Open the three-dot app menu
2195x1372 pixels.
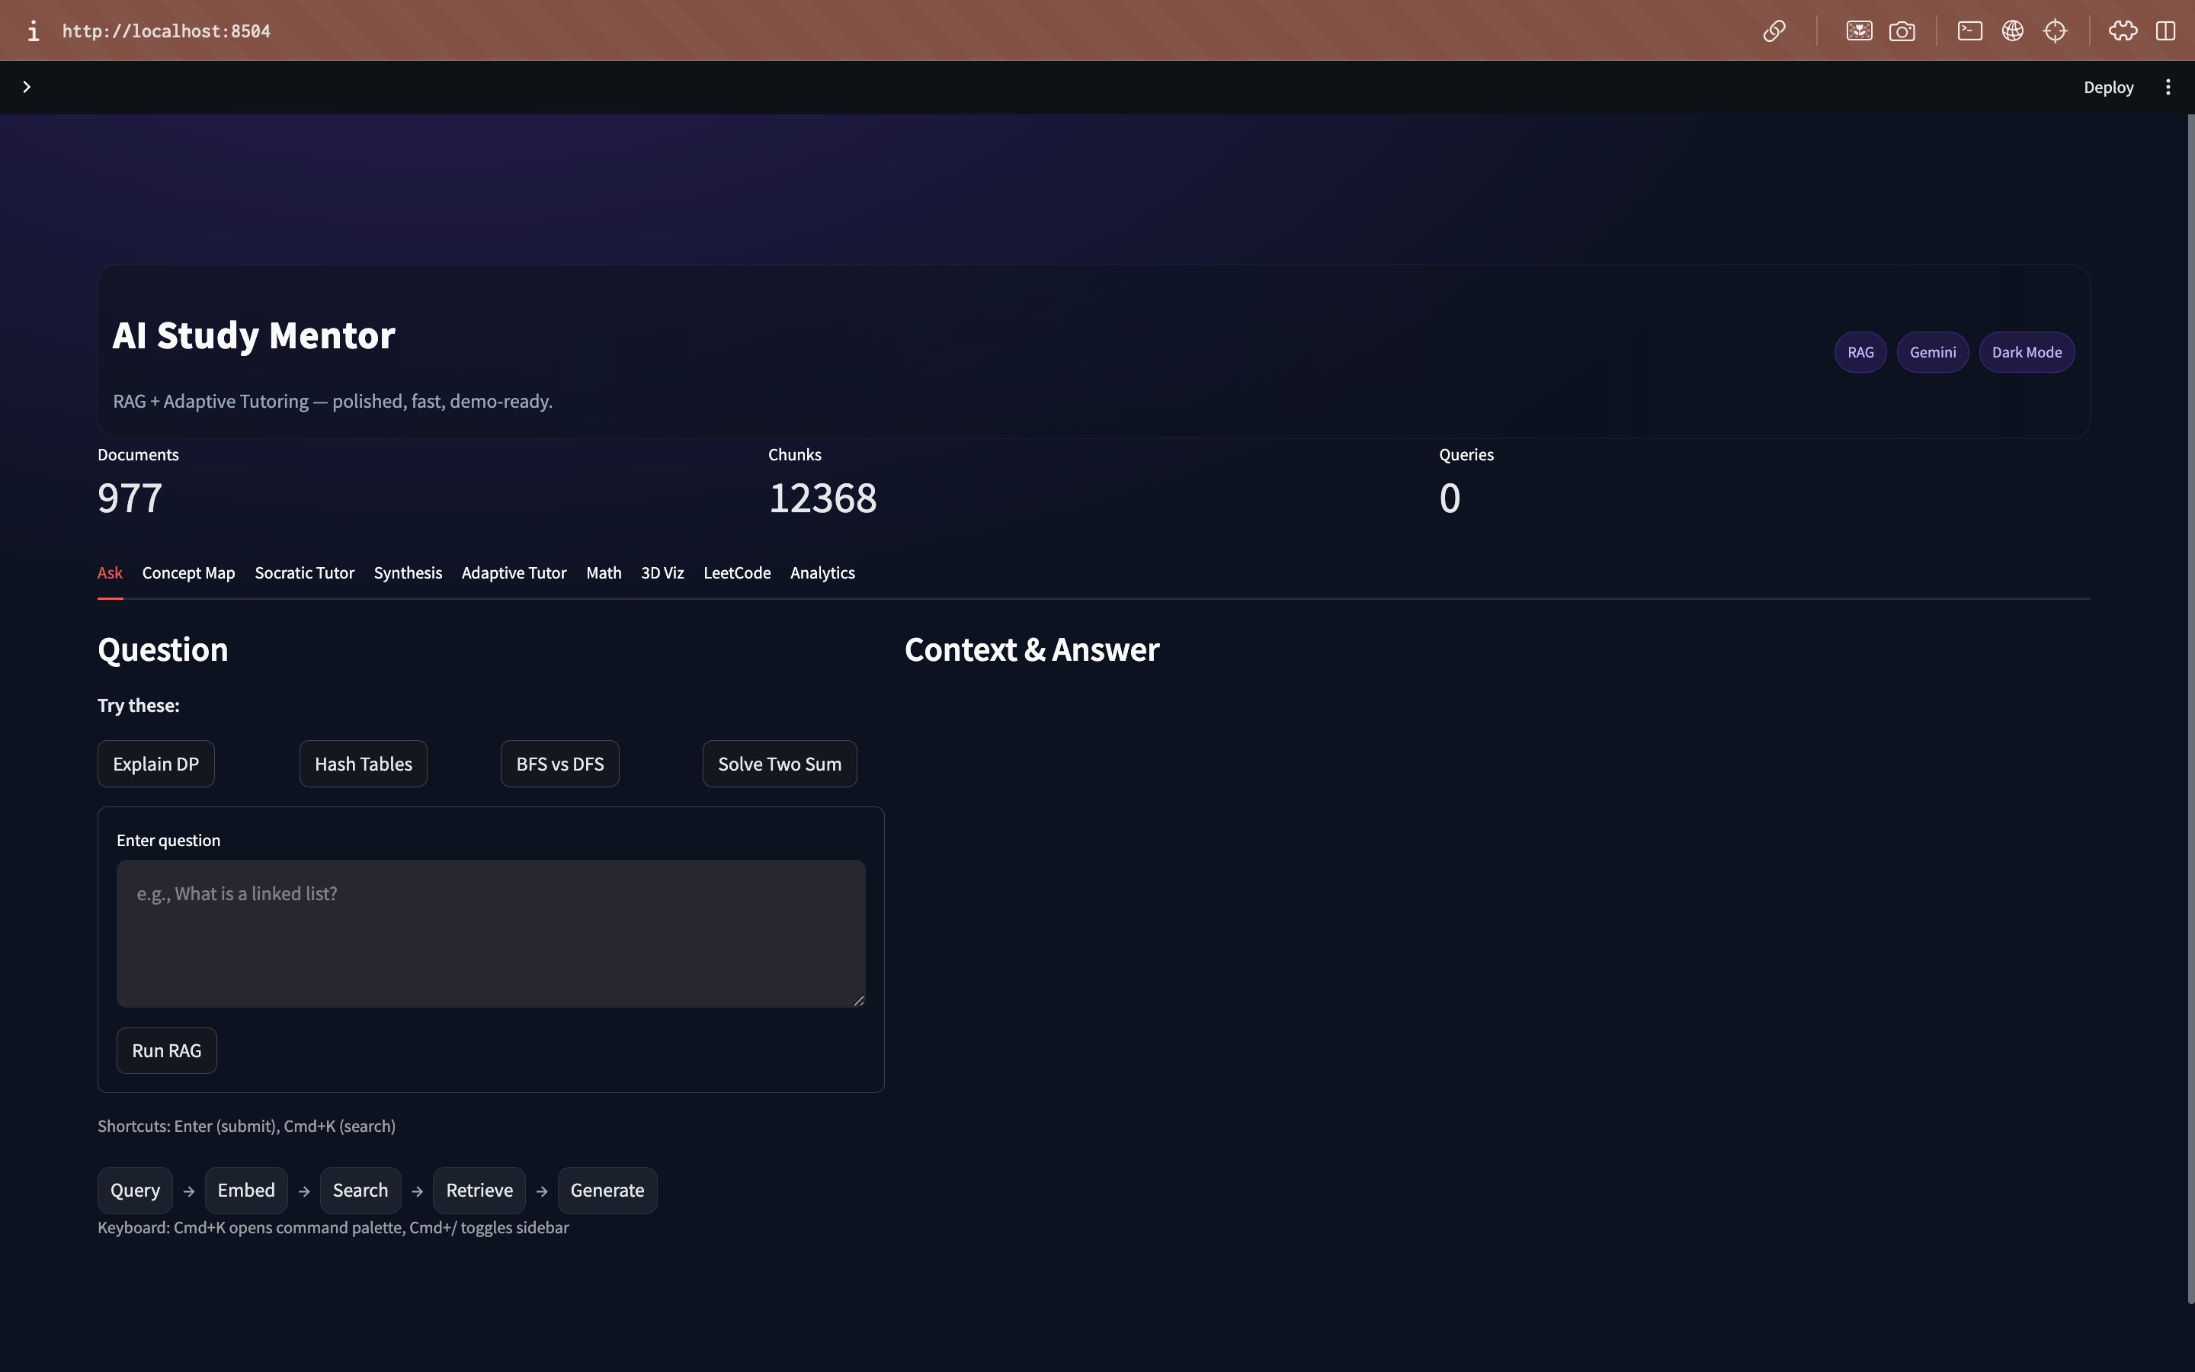[2168, 87]
